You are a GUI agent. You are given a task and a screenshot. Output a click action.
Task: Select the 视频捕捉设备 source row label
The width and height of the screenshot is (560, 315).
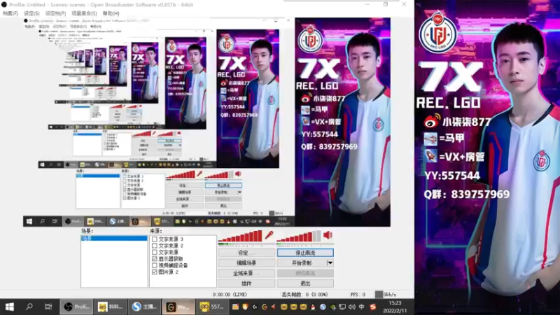click(x=173, y=265)
